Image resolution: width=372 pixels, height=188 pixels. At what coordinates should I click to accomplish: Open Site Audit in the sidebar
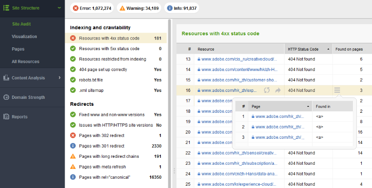click(x=21, y=24)
